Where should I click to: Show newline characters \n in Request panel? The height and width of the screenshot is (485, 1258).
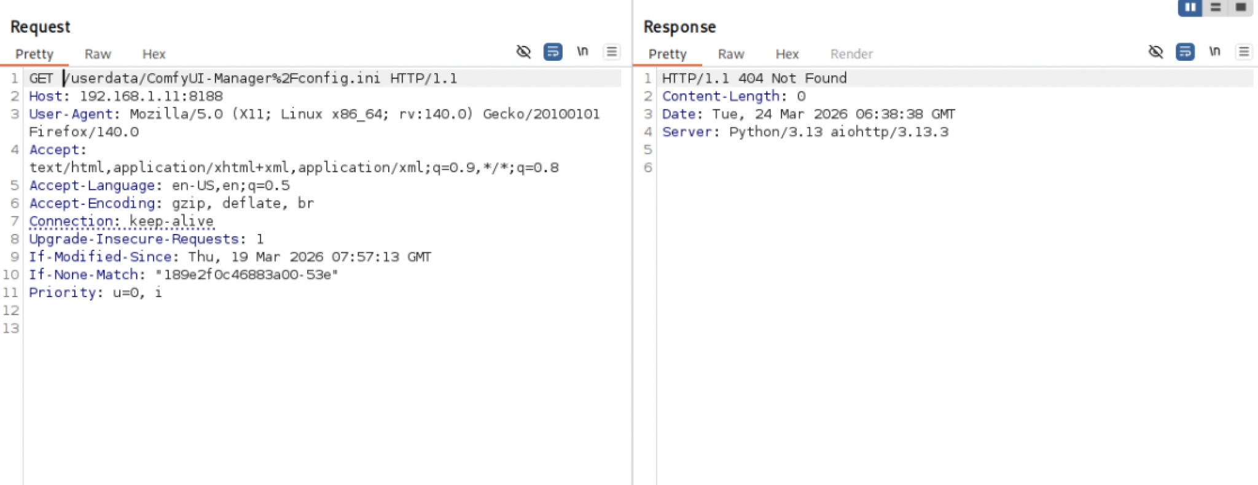point(582,52)
